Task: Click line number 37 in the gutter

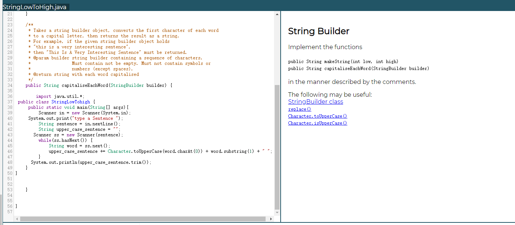Action: (x=10, y=102)
